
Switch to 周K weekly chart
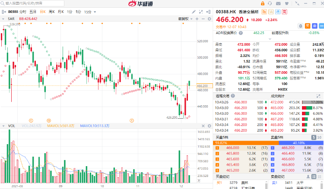(52, 12)
